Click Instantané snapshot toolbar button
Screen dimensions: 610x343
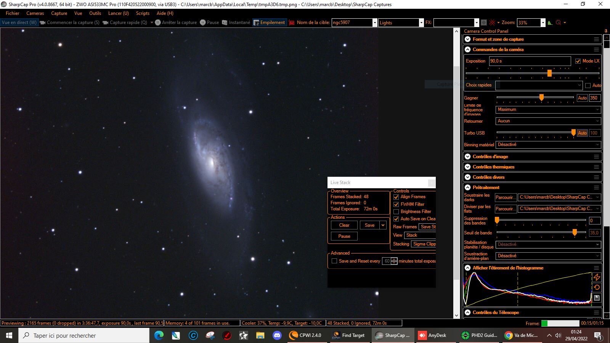(x=236, y=22)
